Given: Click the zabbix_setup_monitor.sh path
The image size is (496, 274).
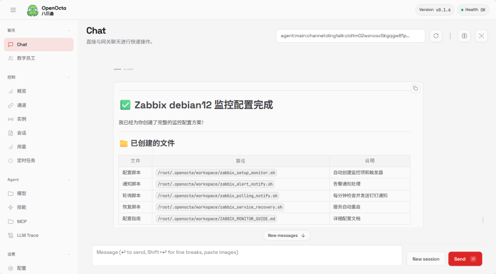Looking at the screenshot, I should tap(216, 173).
